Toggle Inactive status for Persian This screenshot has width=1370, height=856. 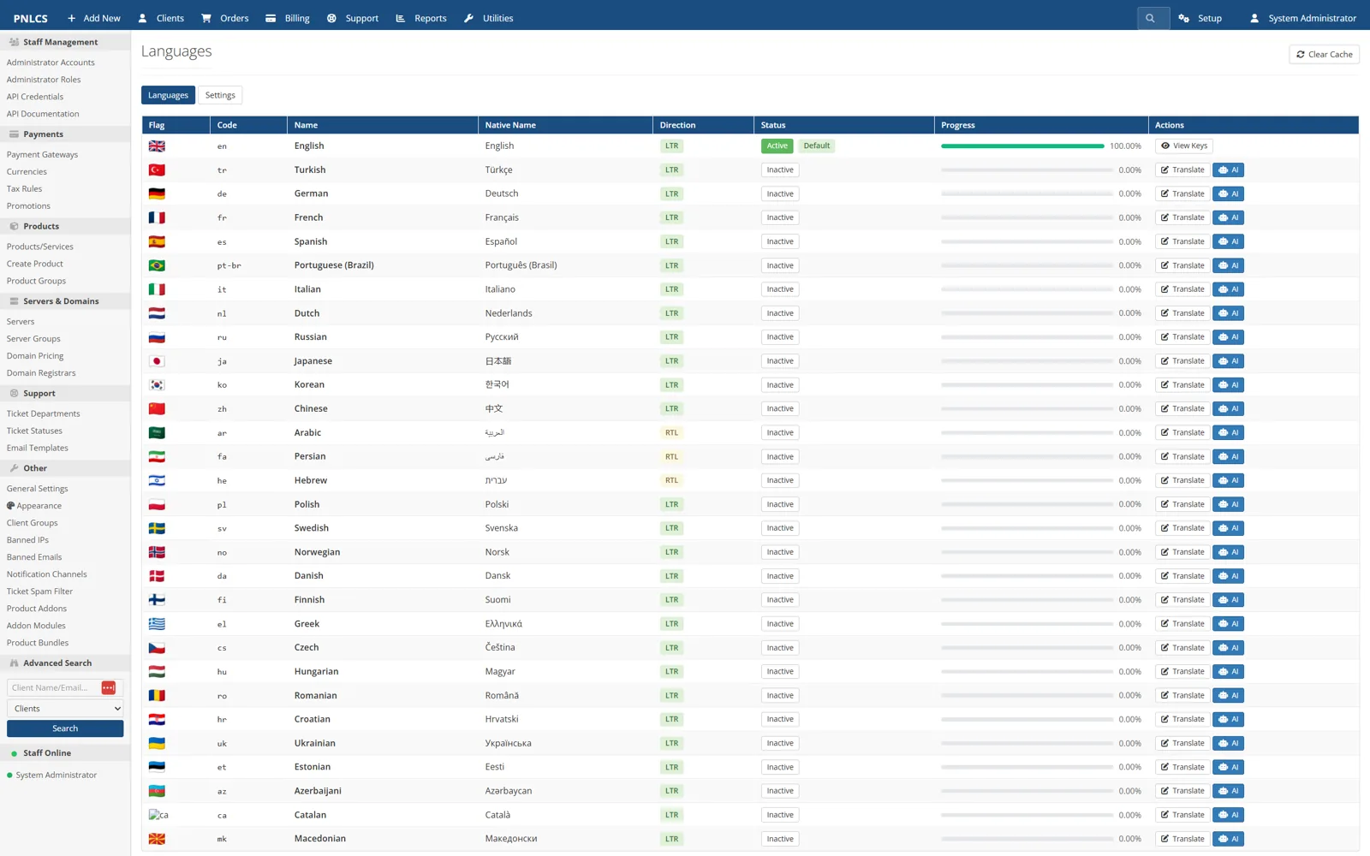coord(780,456)
